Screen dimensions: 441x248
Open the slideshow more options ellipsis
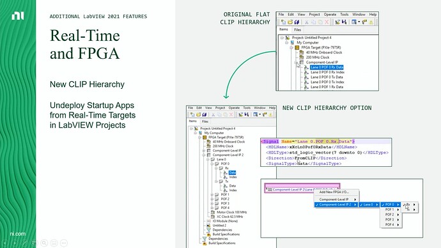click(64, 243)
